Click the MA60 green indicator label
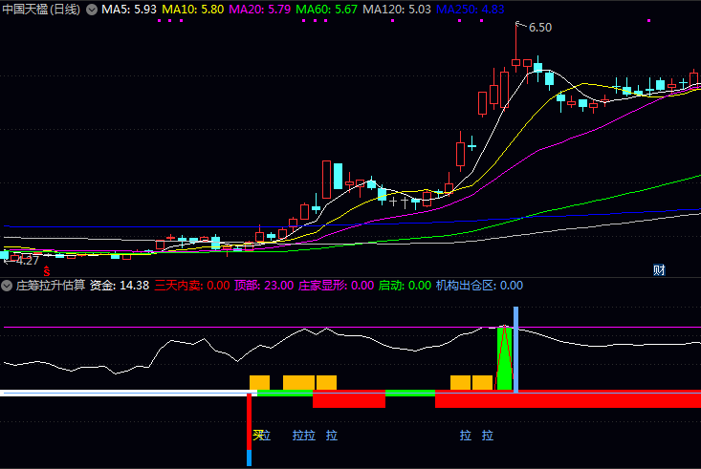Viewport: 701px width, 469px height. [327, 10]
